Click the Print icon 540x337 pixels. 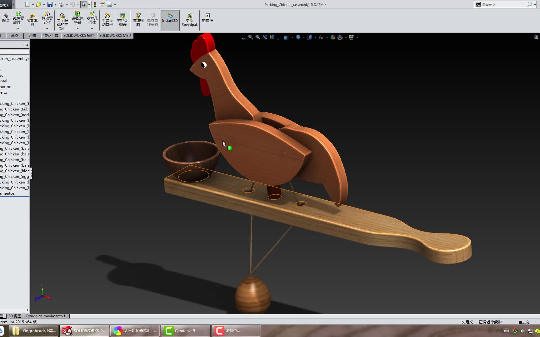[x=61, y=4]
